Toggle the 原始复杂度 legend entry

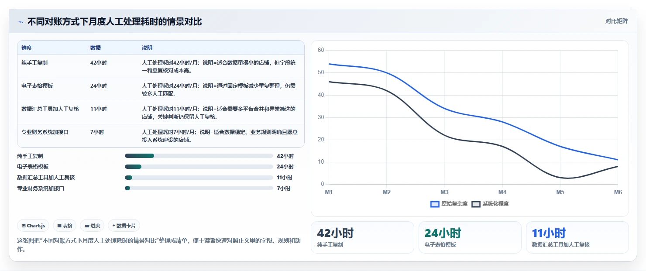click(449, 204)
